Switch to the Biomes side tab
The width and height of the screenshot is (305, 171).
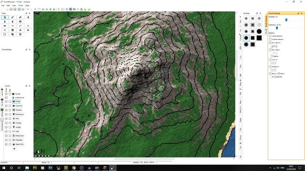click(2, 113)
